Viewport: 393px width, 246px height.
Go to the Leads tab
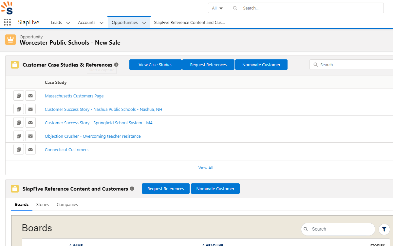[56, 22]
